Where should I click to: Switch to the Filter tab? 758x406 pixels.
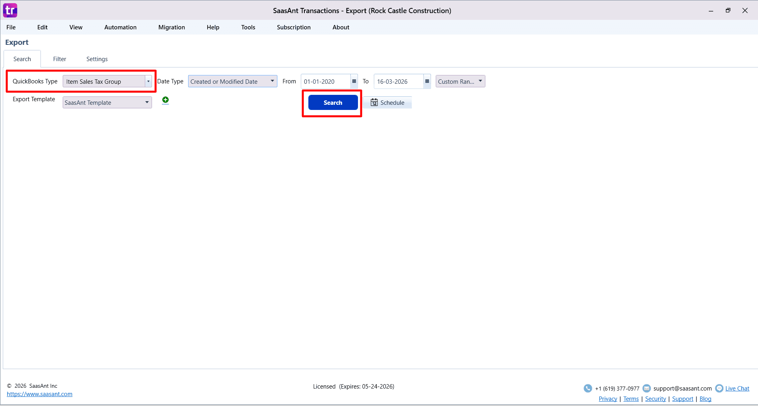click(x=60, y=59)
